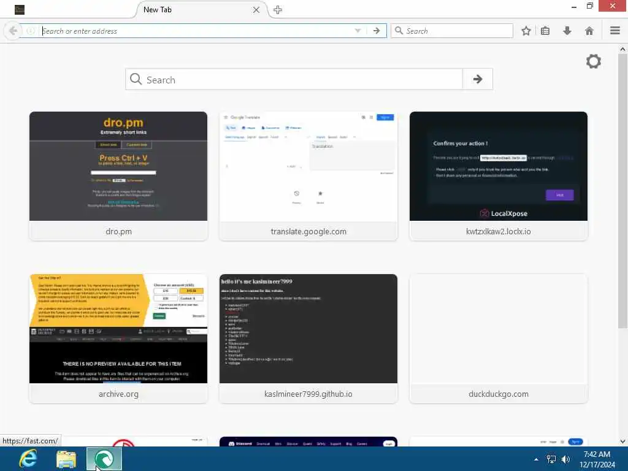Click the browser logo icon in title bar
This screenshot has width=628, height=471.
pos(19,10)
